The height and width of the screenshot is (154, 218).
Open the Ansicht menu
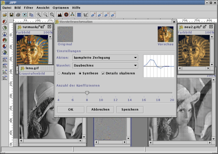click(43, 8)
